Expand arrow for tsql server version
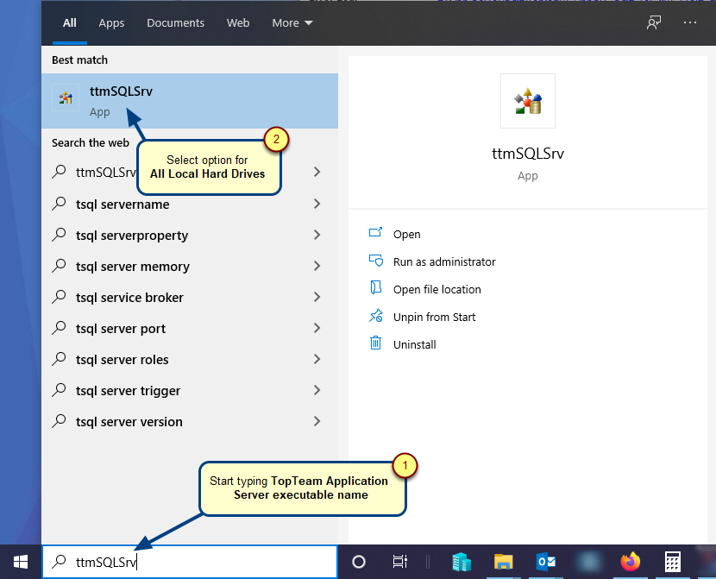This screenshot has width=716, height=579. coord(317,421)
